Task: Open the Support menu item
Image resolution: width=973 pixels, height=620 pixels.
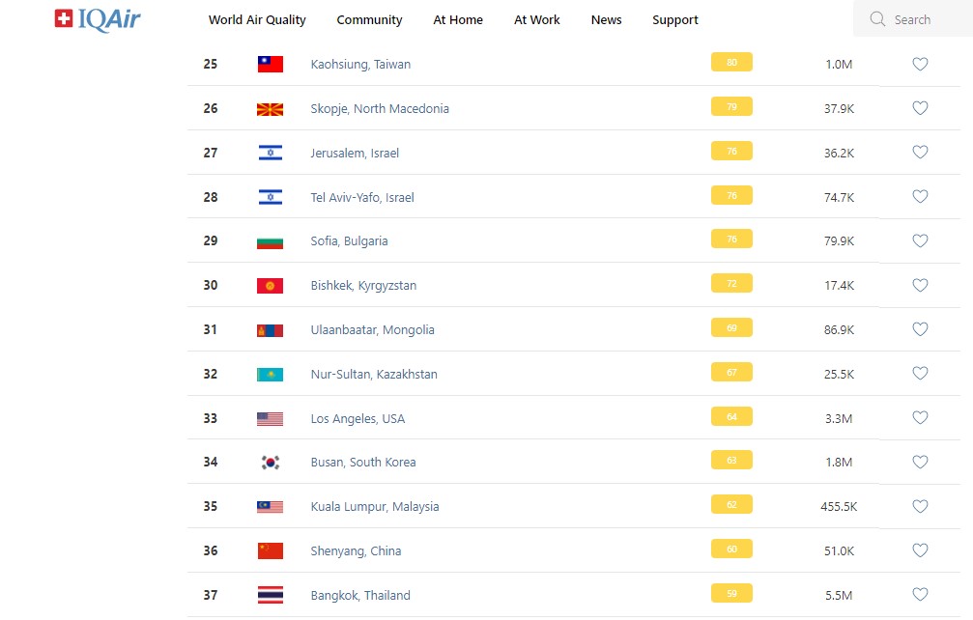Action: 674,20
